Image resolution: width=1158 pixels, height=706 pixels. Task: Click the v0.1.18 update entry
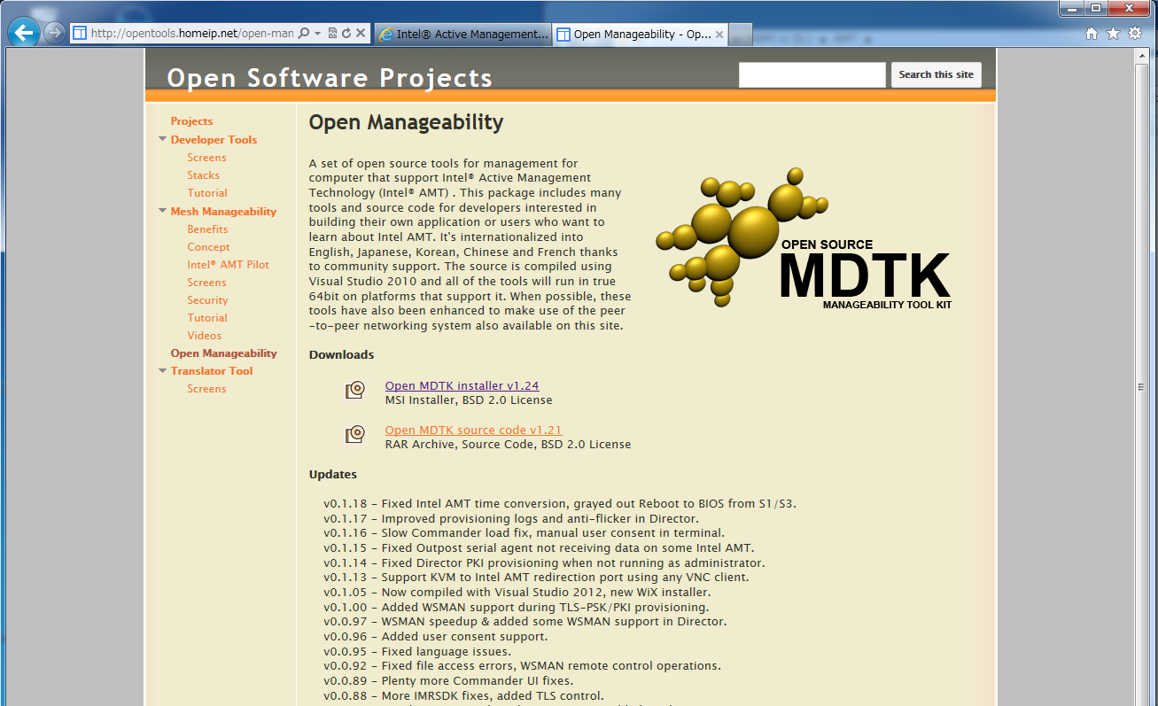tap(560, 503)
